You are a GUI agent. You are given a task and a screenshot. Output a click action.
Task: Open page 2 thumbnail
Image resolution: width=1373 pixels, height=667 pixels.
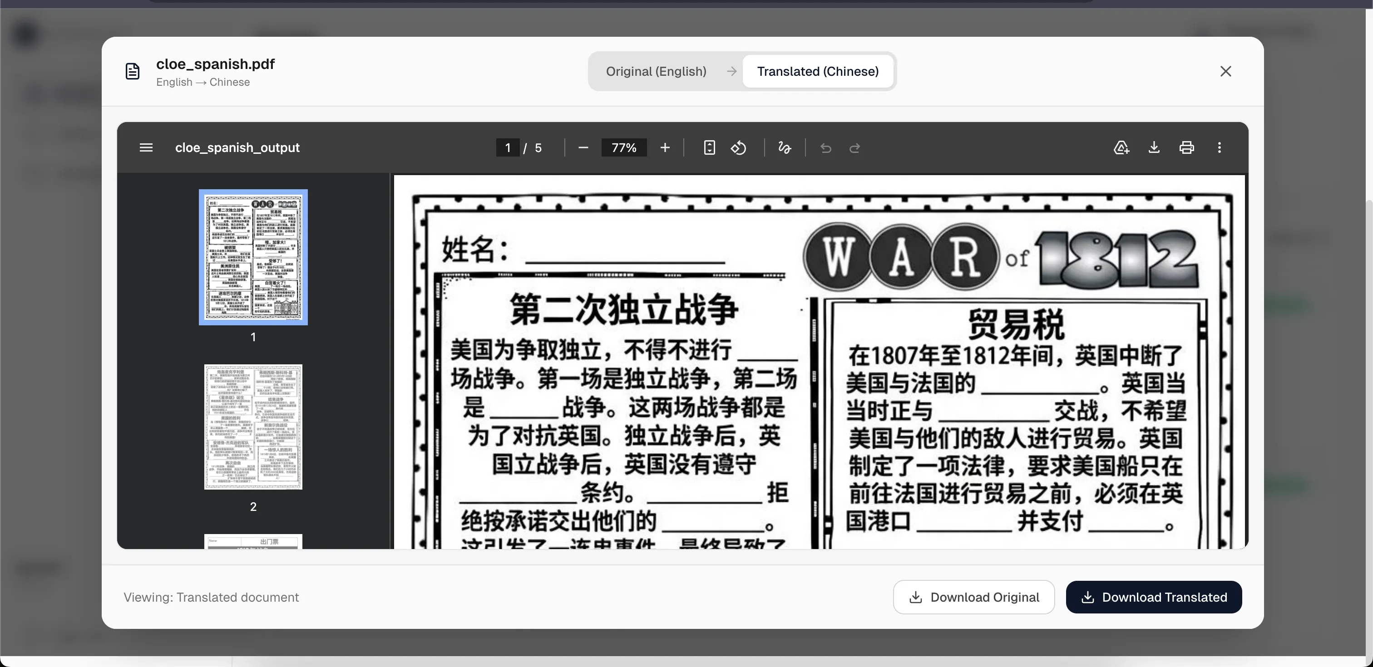point(253,427)
